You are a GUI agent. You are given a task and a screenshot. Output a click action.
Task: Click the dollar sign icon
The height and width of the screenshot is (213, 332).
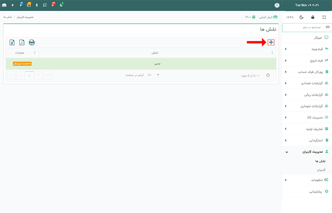(x=37, y=5)
